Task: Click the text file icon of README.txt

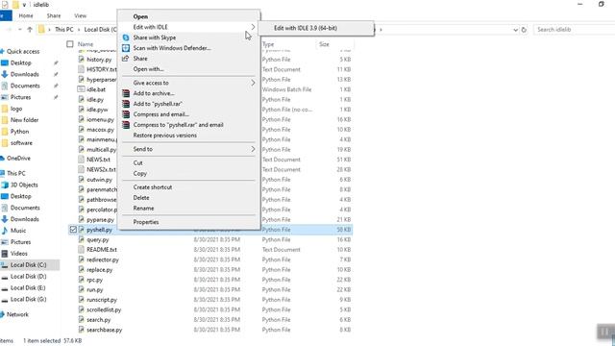Action: tap(81, 250)
